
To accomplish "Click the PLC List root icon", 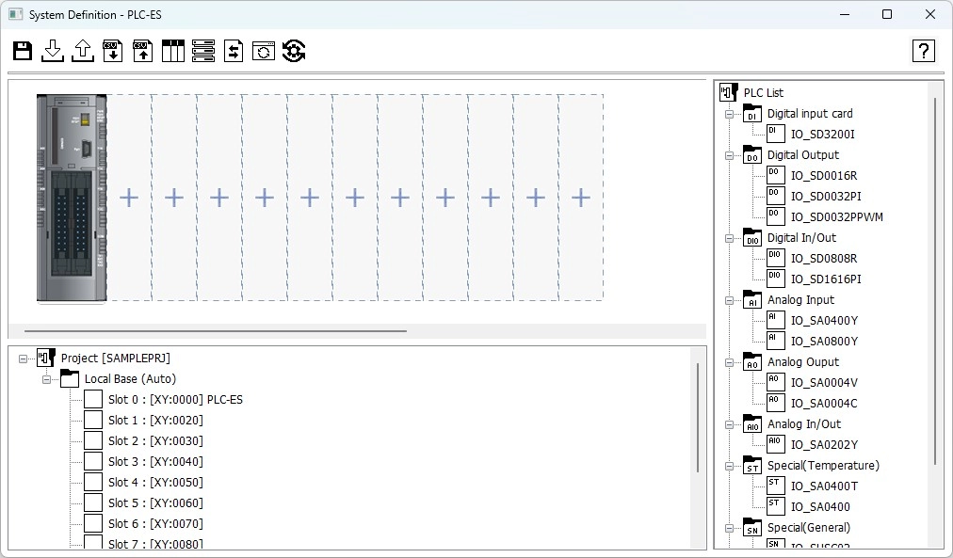I will coord(729,92).
